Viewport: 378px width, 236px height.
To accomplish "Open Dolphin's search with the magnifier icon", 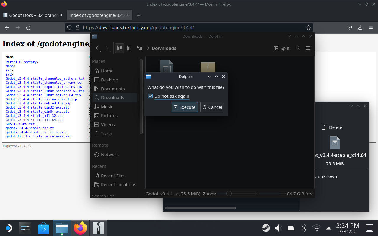I will (x=298, y=48).
